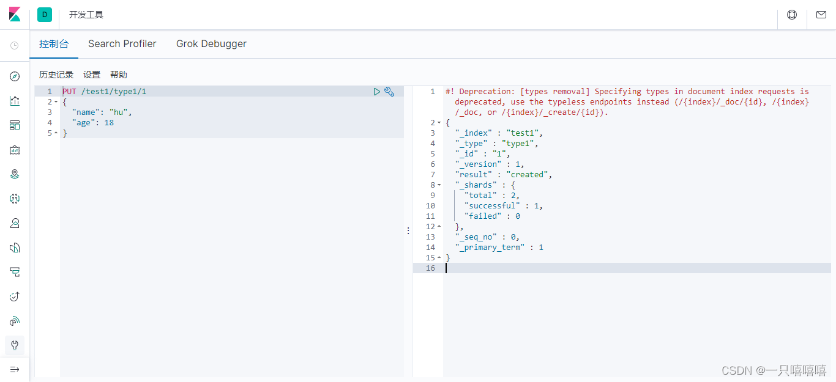836x382 pixels.
Task: Click the Kibana logo
Action: tap(15, 15)
